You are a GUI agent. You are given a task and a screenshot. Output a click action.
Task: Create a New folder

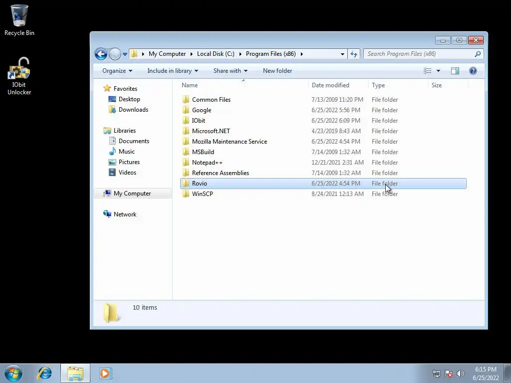pyautogui.click(x=277, y=71)
